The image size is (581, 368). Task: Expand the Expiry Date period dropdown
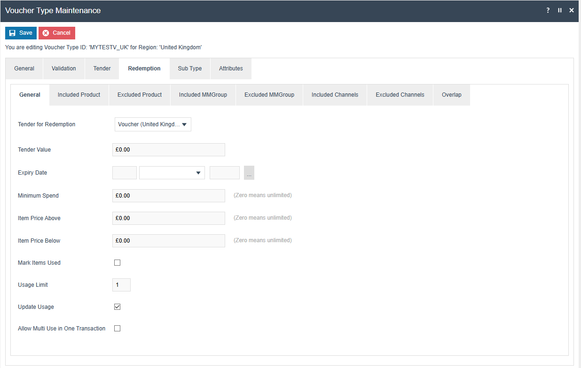click(172, 173)
